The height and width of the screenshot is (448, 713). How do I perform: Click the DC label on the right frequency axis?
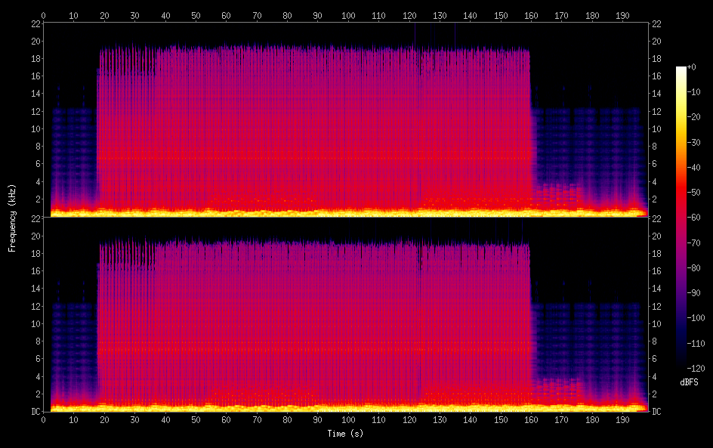pos(656,411)
